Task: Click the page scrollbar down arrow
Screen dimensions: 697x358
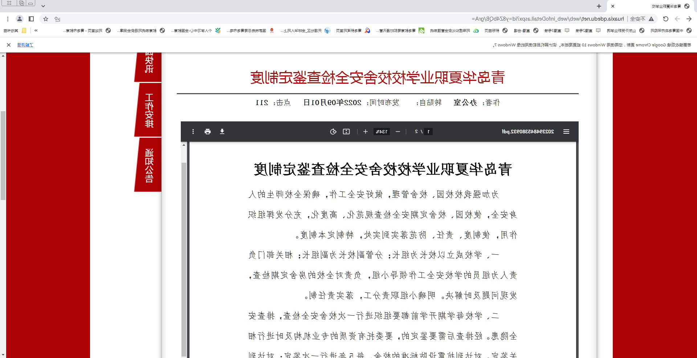Action: (3, 355)
